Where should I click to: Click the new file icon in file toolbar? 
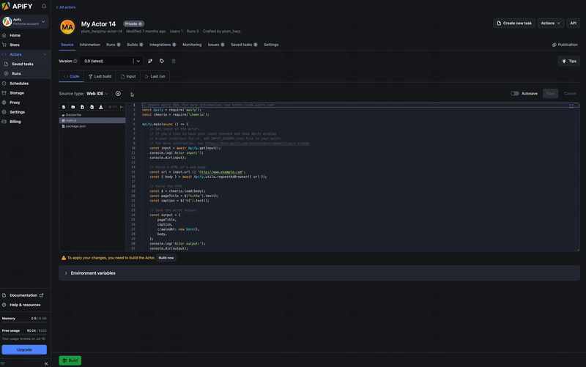(64, 107)
